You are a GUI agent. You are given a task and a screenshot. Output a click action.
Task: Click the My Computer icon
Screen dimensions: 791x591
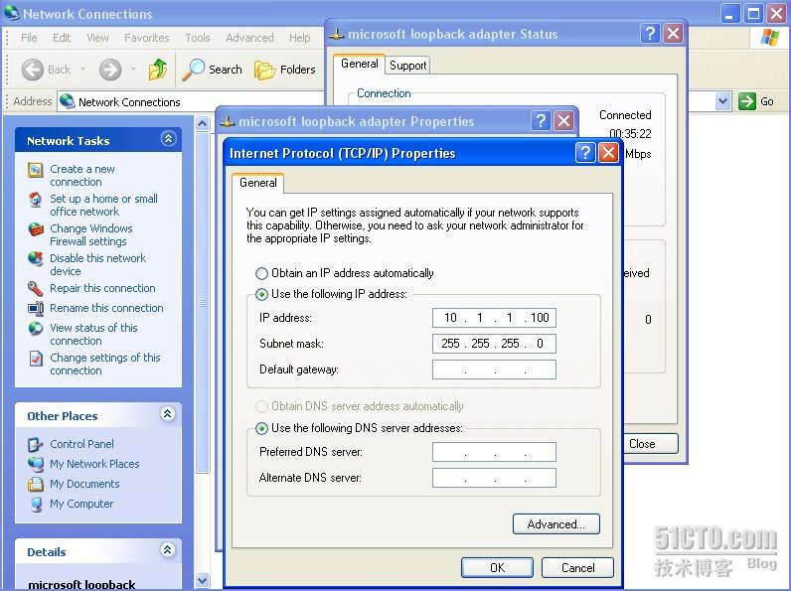36,504
